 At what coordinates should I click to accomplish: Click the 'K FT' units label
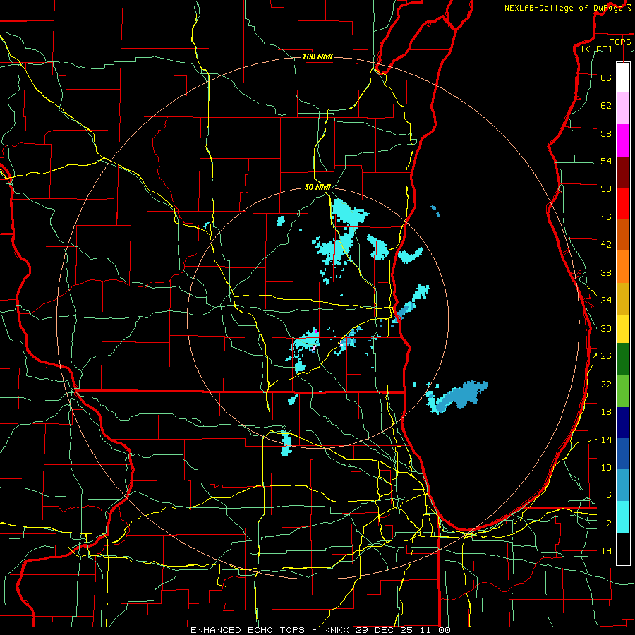(596, 49)
